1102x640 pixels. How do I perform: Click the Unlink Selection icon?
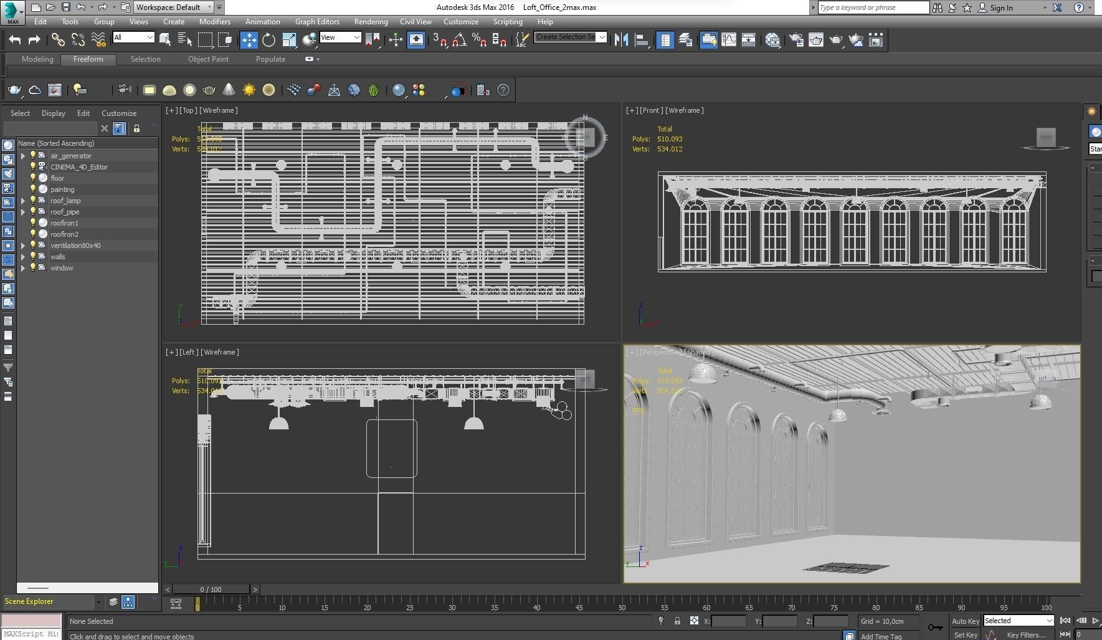78,40
